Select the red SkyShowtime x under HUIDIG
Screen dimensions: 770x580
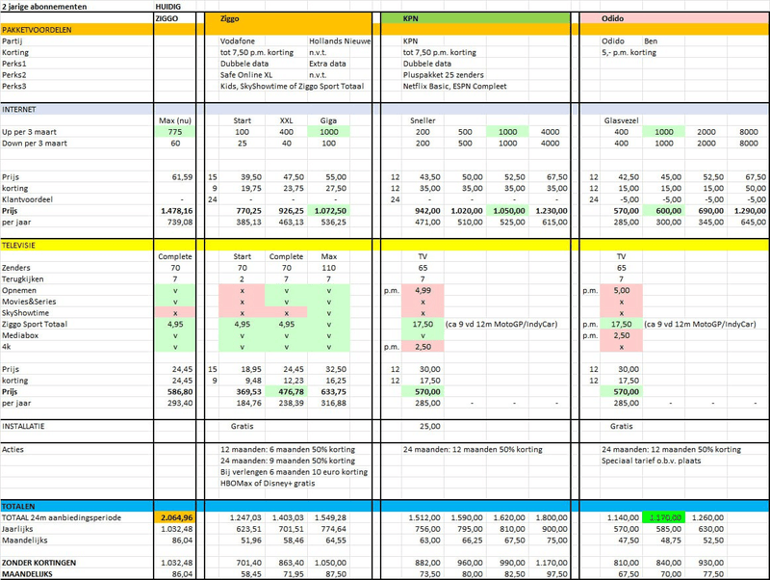[175, 313]
